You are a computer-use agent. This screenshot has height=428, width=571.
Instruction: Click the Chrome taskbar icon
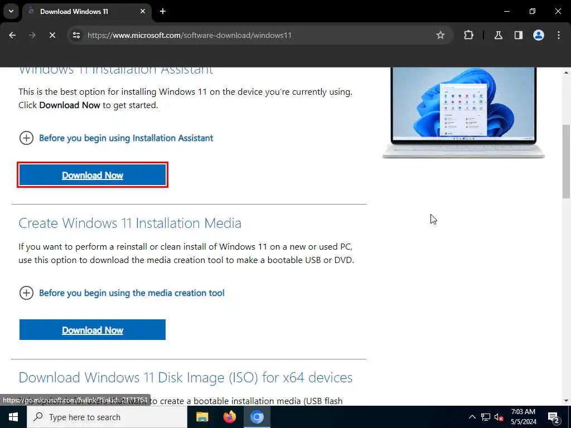257,417
